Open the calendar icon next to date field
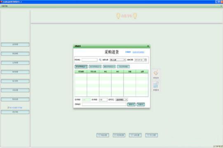This screenshot has height=148, width=223. pos(146,60)
